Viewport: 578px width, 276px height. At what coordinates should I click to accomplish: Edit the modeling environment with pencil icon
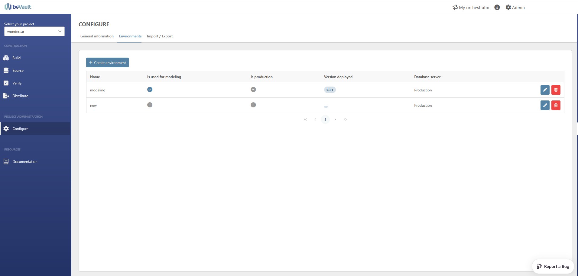545,90
